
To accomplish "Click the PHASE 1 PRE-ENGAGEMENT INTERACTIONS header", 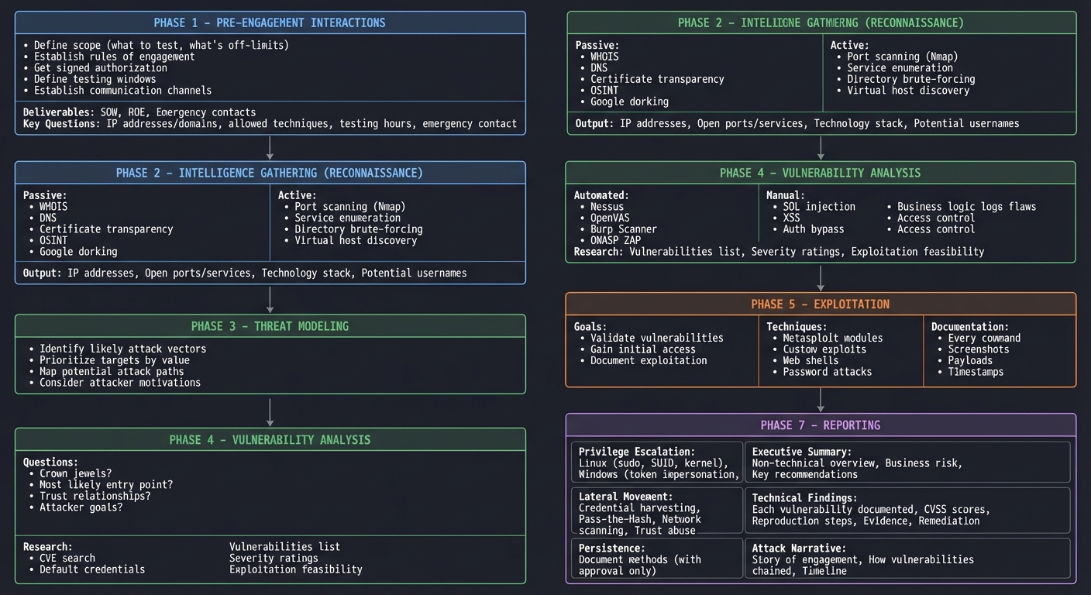I will (x=269, y=22).
